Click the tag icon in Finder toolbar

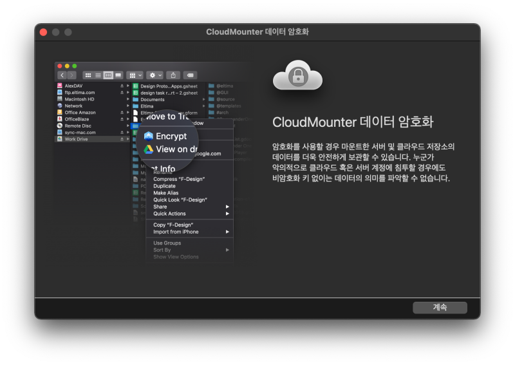pos(190,75)
